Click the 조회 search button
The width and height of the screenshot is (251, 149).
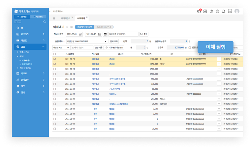[x=144, y=34]
